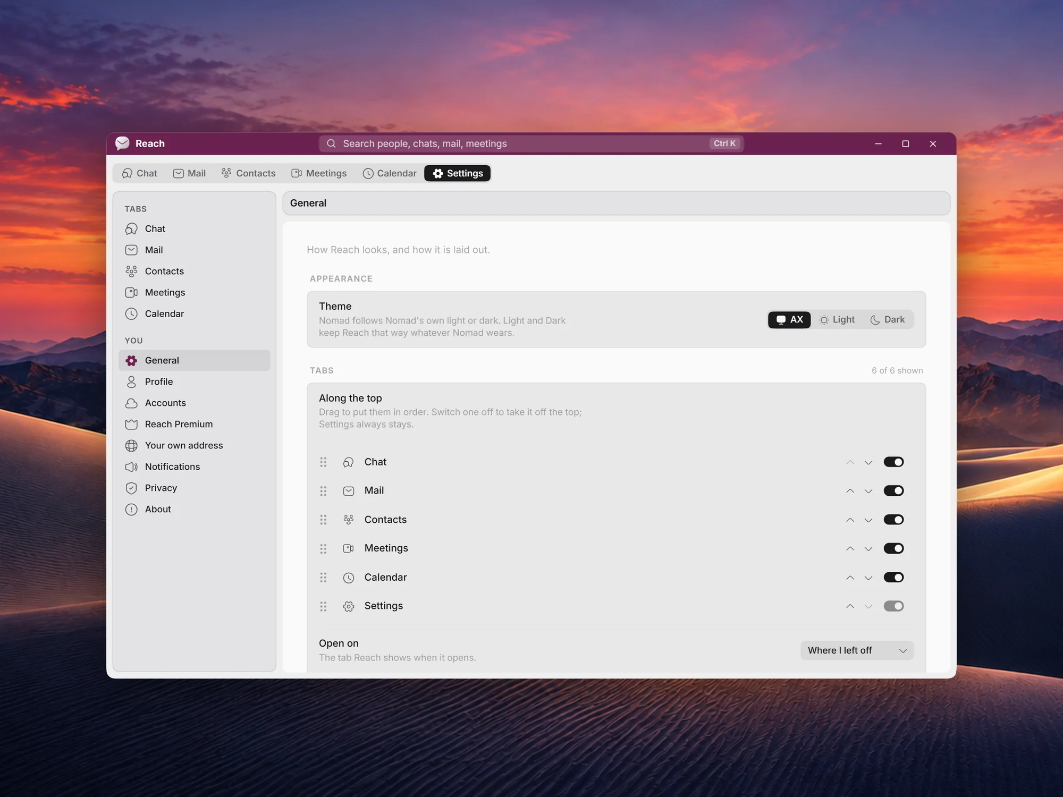Move Chat down with its down chevron
This screenshot has width=1063, height=797.
point(868,462)
